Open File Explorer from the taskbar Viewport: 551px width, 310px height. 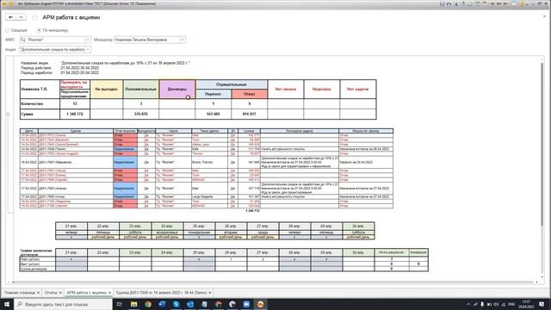tap(134, 304)
